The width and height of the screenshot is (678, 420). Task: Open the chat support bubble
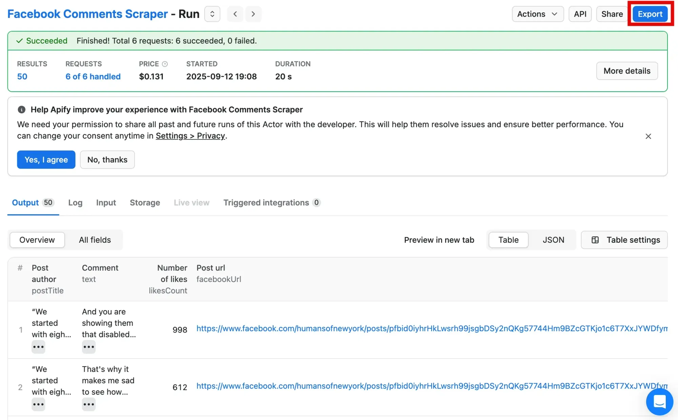659,402
